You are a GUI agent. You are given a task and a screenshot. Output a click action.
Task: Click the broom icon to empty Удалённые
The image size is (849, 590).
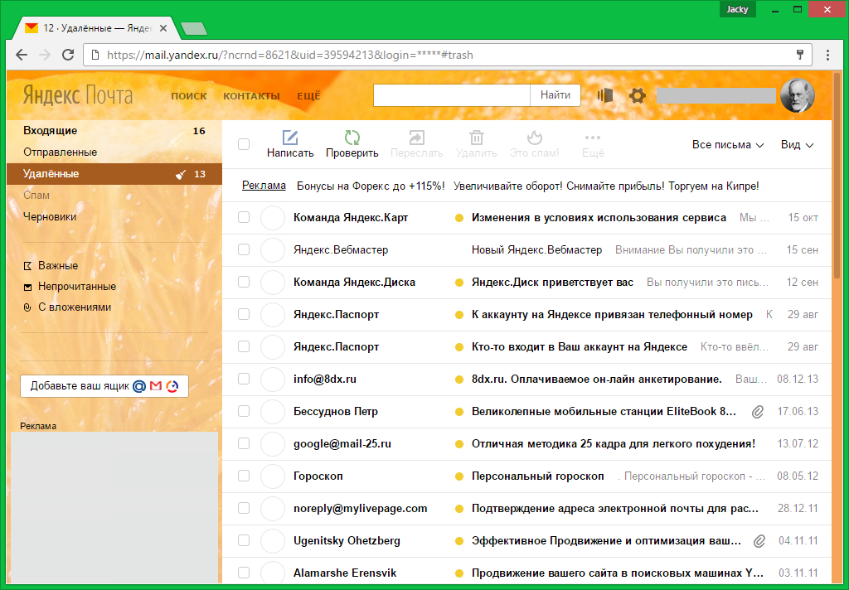coord(180,174)
